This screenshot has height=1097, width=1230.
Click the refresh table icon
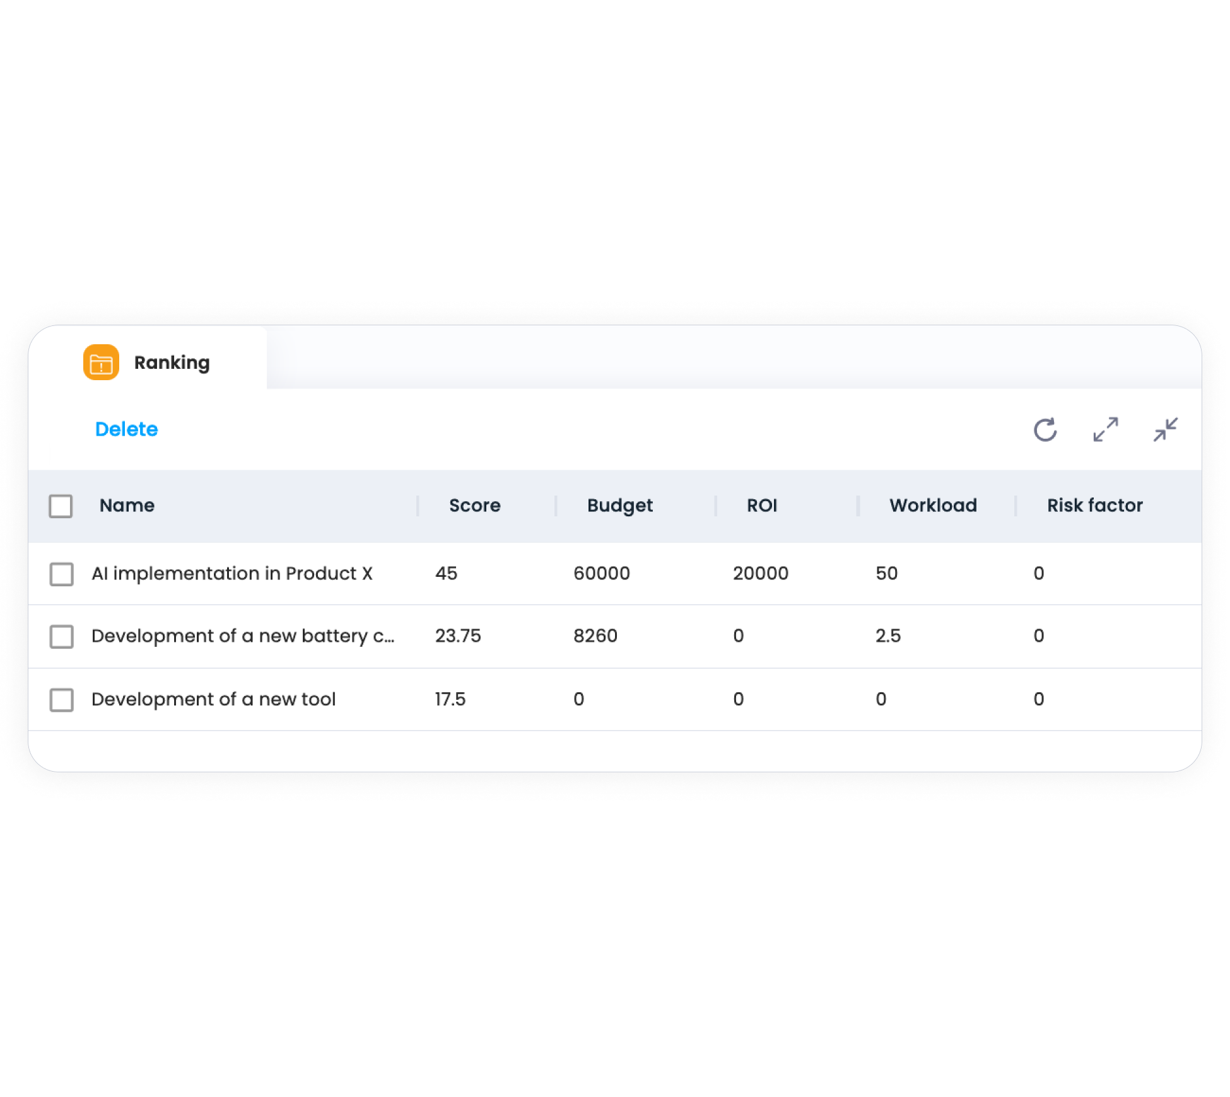click(1045, 430)
